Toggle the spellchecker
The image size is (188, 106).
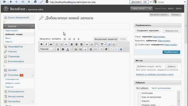pyautogui.click(x=102, y=44)
